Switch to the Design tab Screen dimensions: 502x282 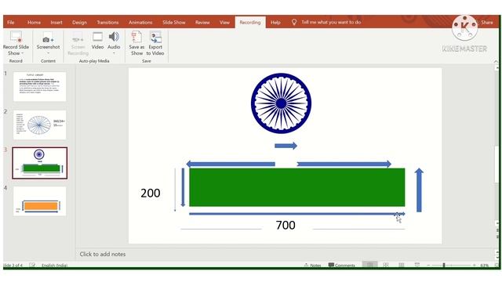point(79,23)
